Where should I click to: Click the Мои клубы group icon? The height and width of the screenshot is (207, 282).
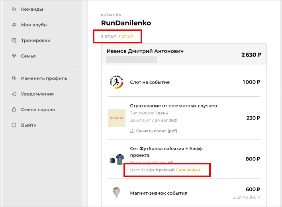[14, 25]
